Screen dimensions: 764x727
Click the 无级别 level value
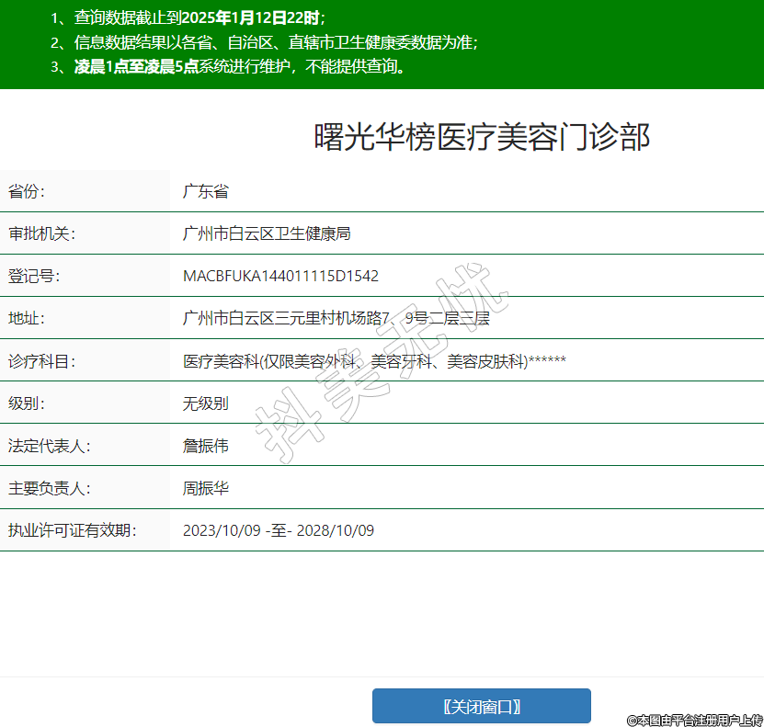click(205, 403)
